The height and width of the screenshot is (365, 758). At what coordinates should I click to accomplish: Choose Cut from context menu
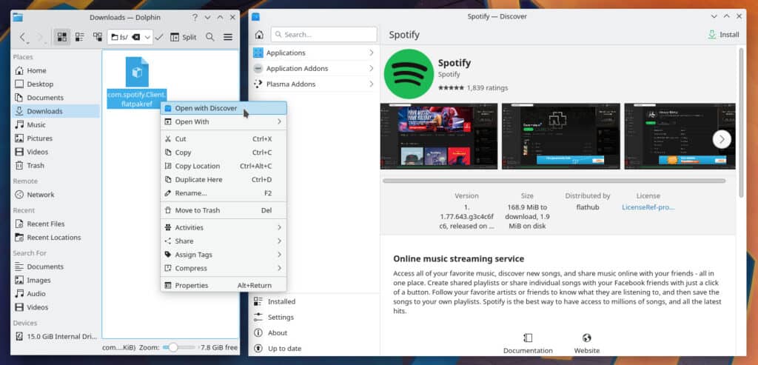[224, 138]
